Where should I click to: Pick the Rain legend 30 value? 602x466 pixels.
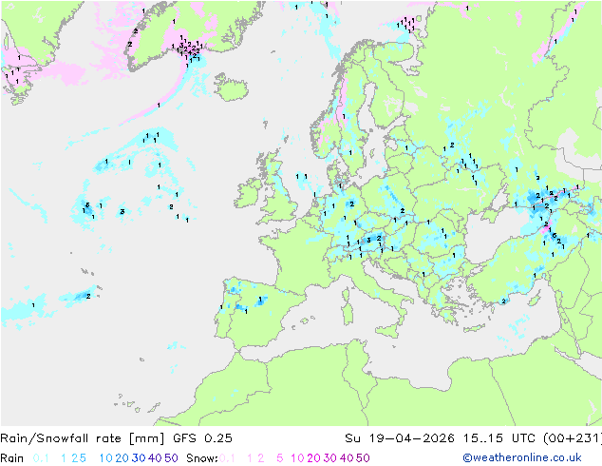139,458
